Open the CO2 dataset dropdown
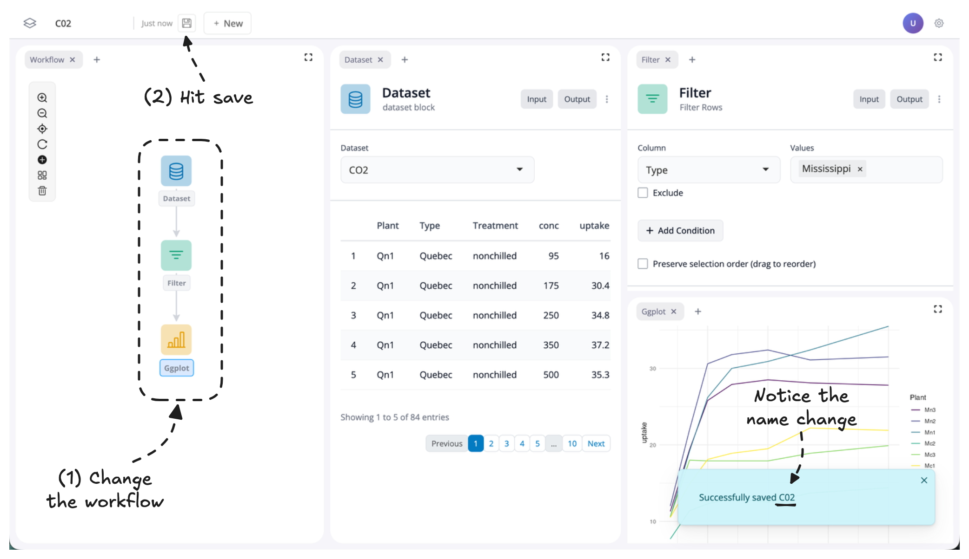The width and height of the screenshot is (969, 559). coord(437,170)
